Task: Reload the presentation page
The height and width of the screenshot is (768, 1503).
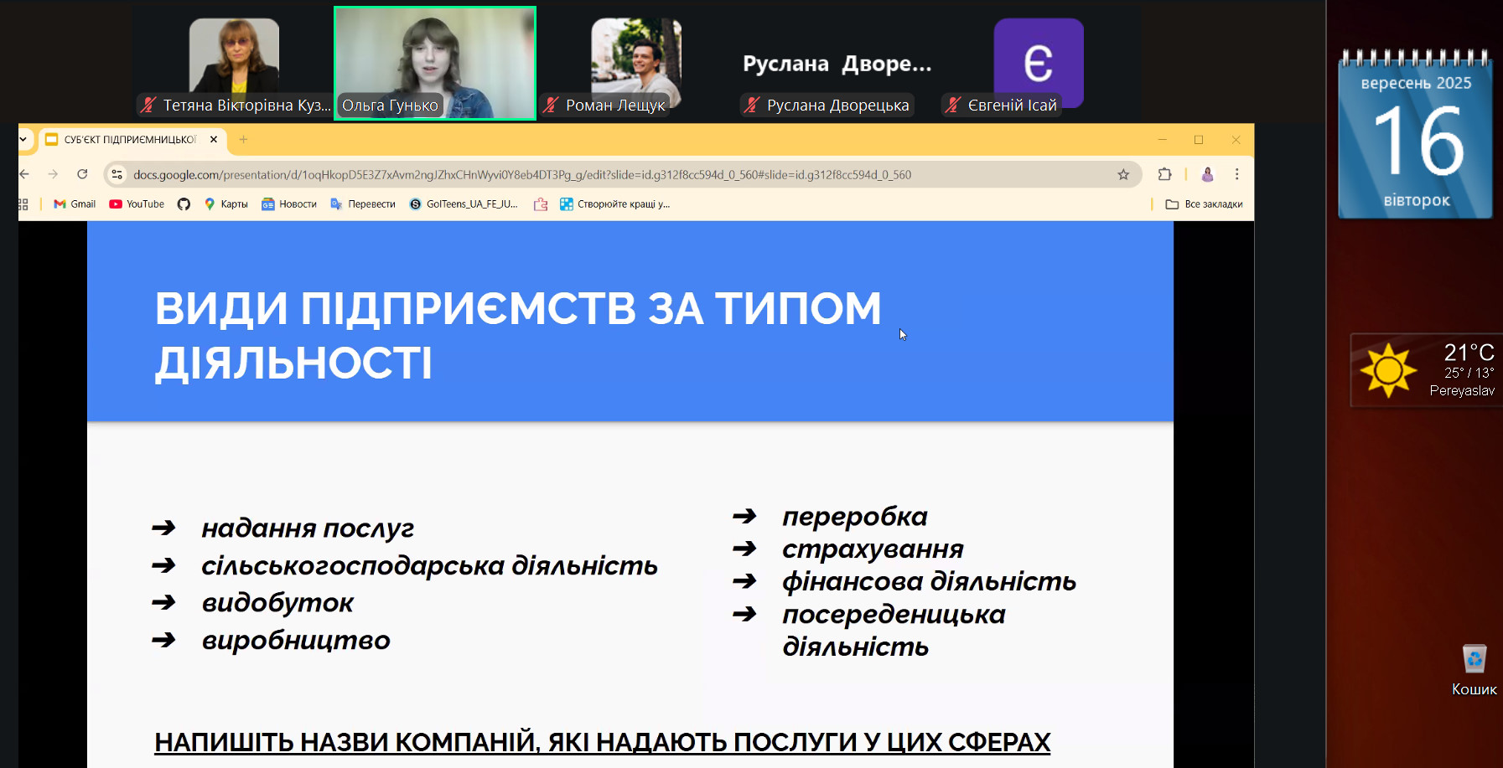Action: point(82,174)
